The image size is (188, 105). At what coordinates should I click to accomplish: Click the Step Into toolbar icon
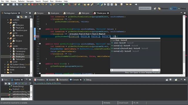click(x=39, y=4)
